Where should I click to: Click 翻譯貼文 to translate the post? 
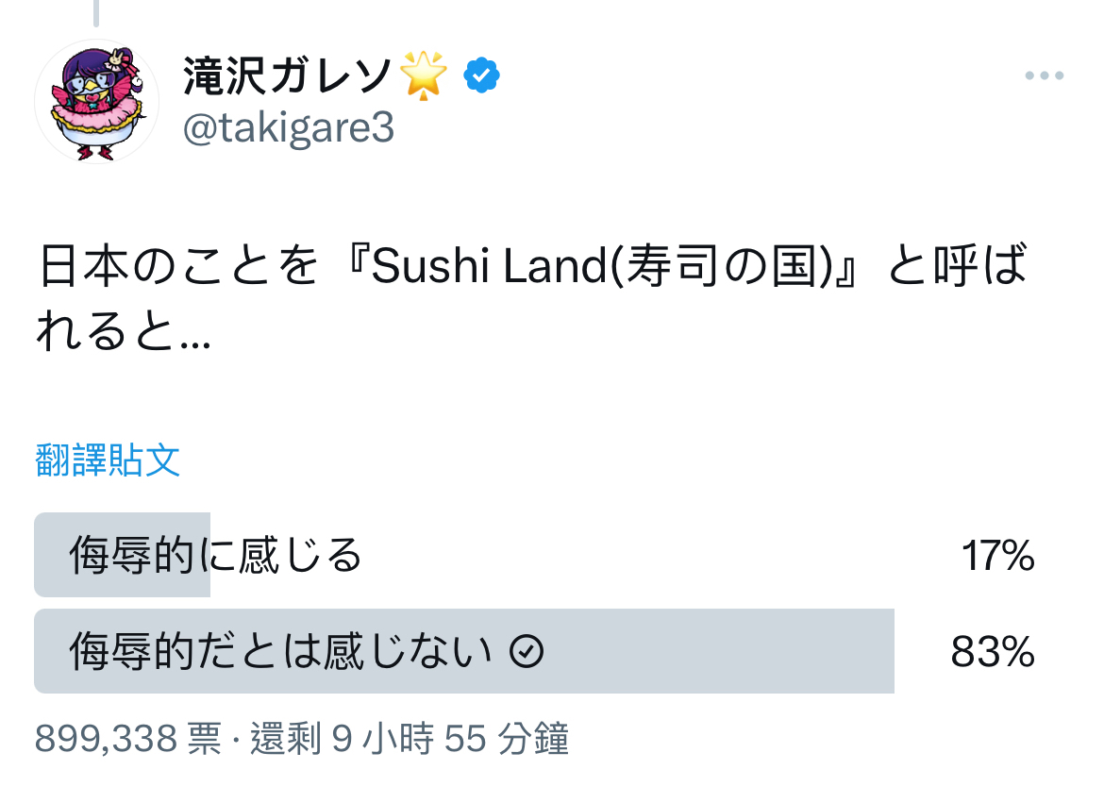point(108,460)
